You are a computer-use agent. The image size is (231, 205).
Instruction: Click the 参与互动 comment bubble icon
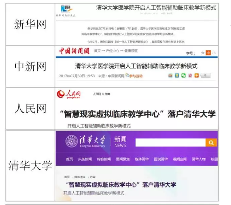click(x=127, y=75)
